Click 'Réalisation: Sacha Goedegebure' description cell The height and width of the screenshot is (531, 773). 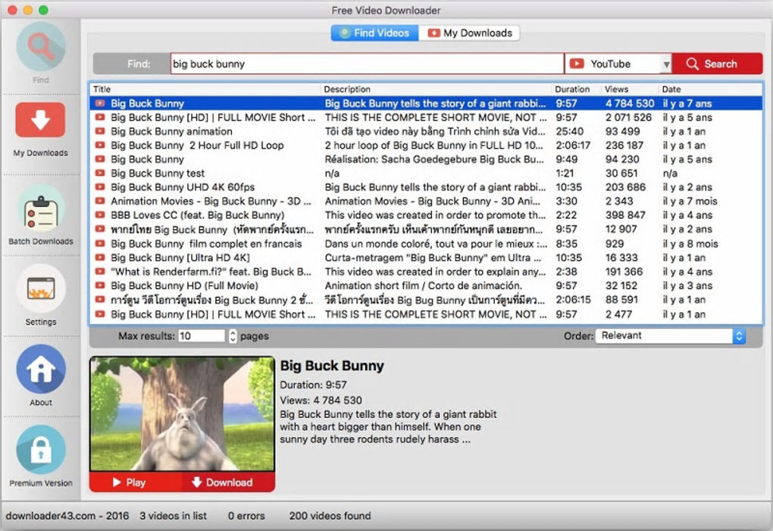pos(434,159)
